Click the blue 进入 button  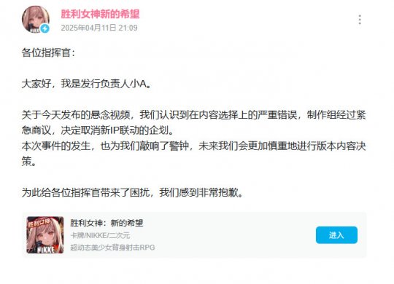pyautogui.click(x=336, y=235)
